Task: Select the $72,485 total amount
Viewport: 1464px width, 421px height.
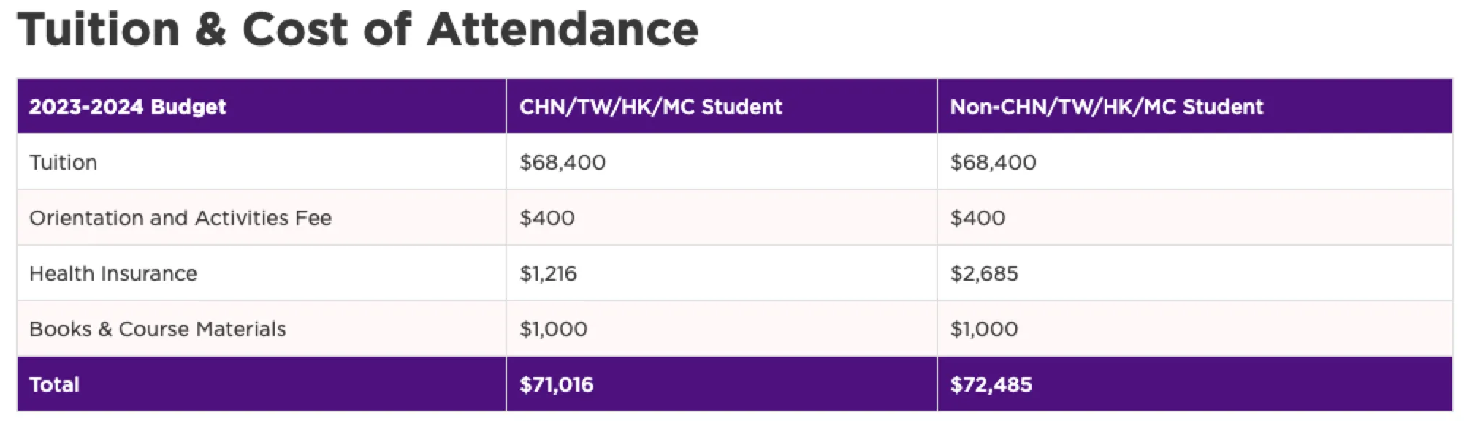Action: pos(991,384)
